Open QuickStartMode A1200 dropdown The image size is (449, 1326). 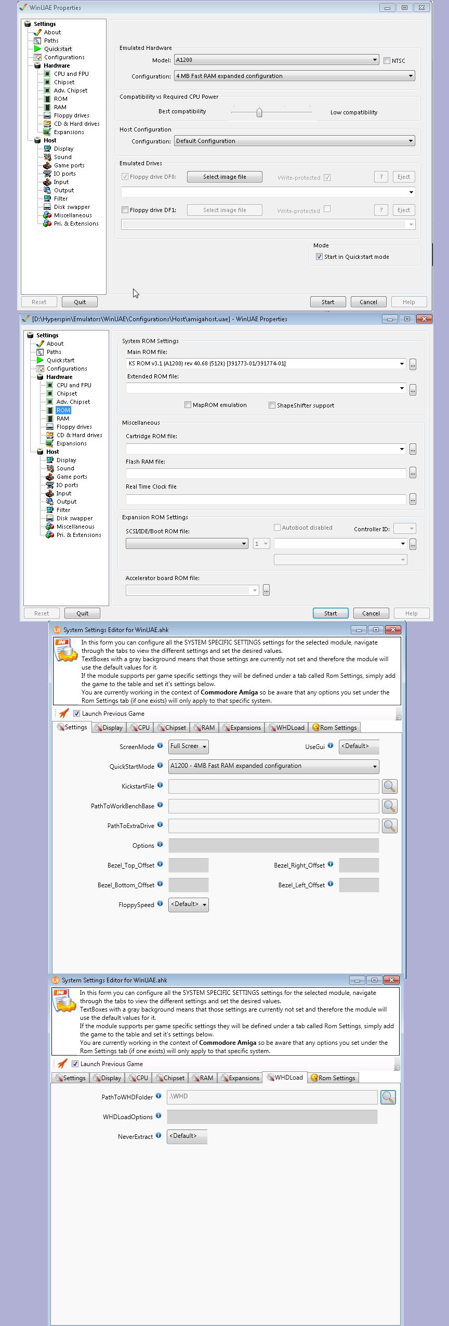[273, 766]
